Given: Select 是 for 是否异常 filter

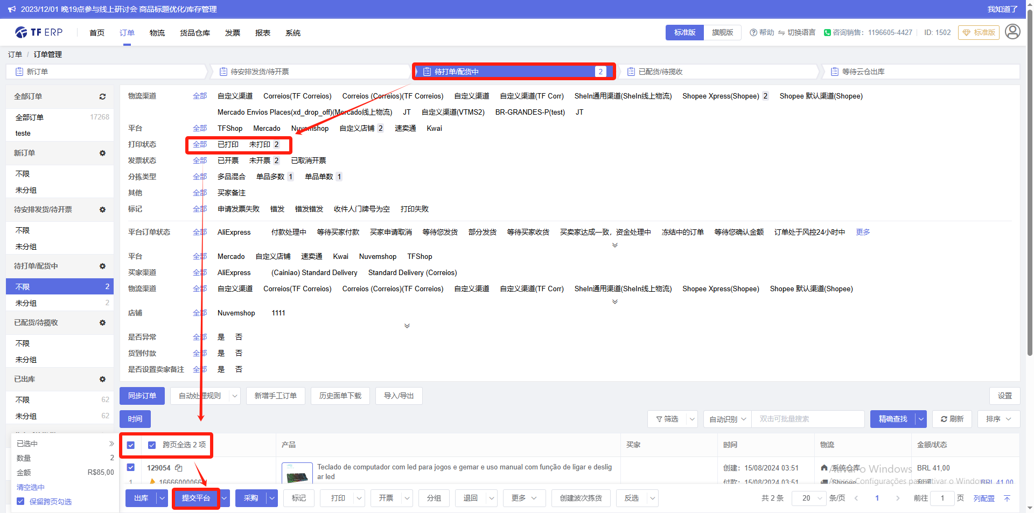Looking at the screenshot, I should pos(221,337).
